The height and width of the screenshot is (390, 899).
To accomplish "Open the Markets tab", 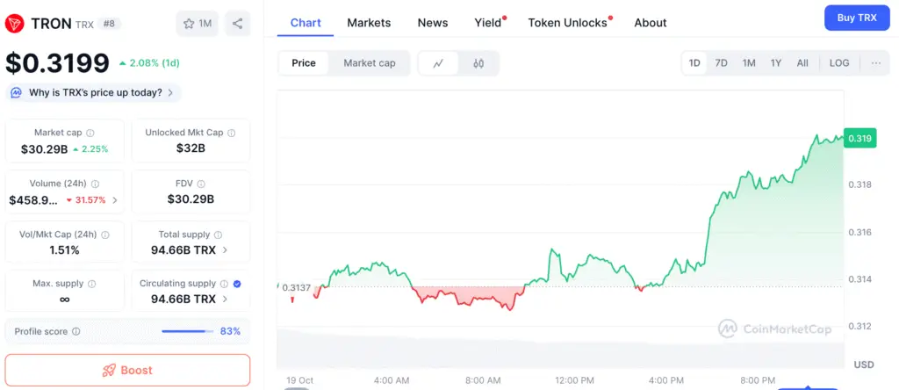I will coord(369,23).
